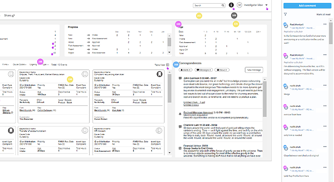Open the Type filter dropdown
Viewport: 334px width, 182px height.
click(46, 65)
